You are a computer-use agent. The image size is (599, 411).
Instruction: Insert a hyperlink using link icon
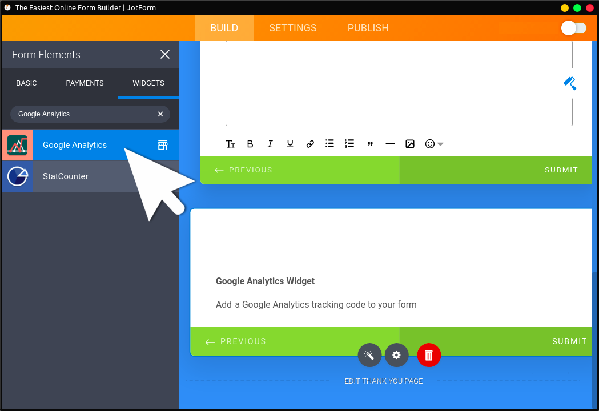tap(310, 144)
